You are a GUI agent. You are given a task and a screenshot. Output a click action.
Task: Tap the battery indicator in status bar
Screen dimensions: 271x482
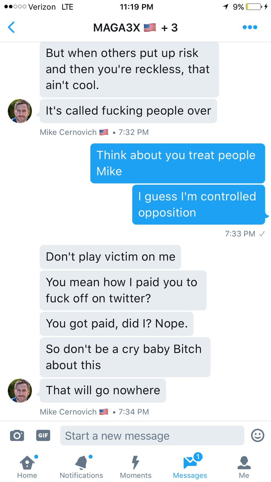[x=255, y=7]
